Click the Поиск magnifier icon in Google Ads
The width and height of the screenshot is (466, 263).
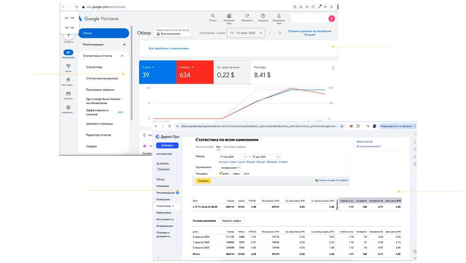(x=213, y=16)
